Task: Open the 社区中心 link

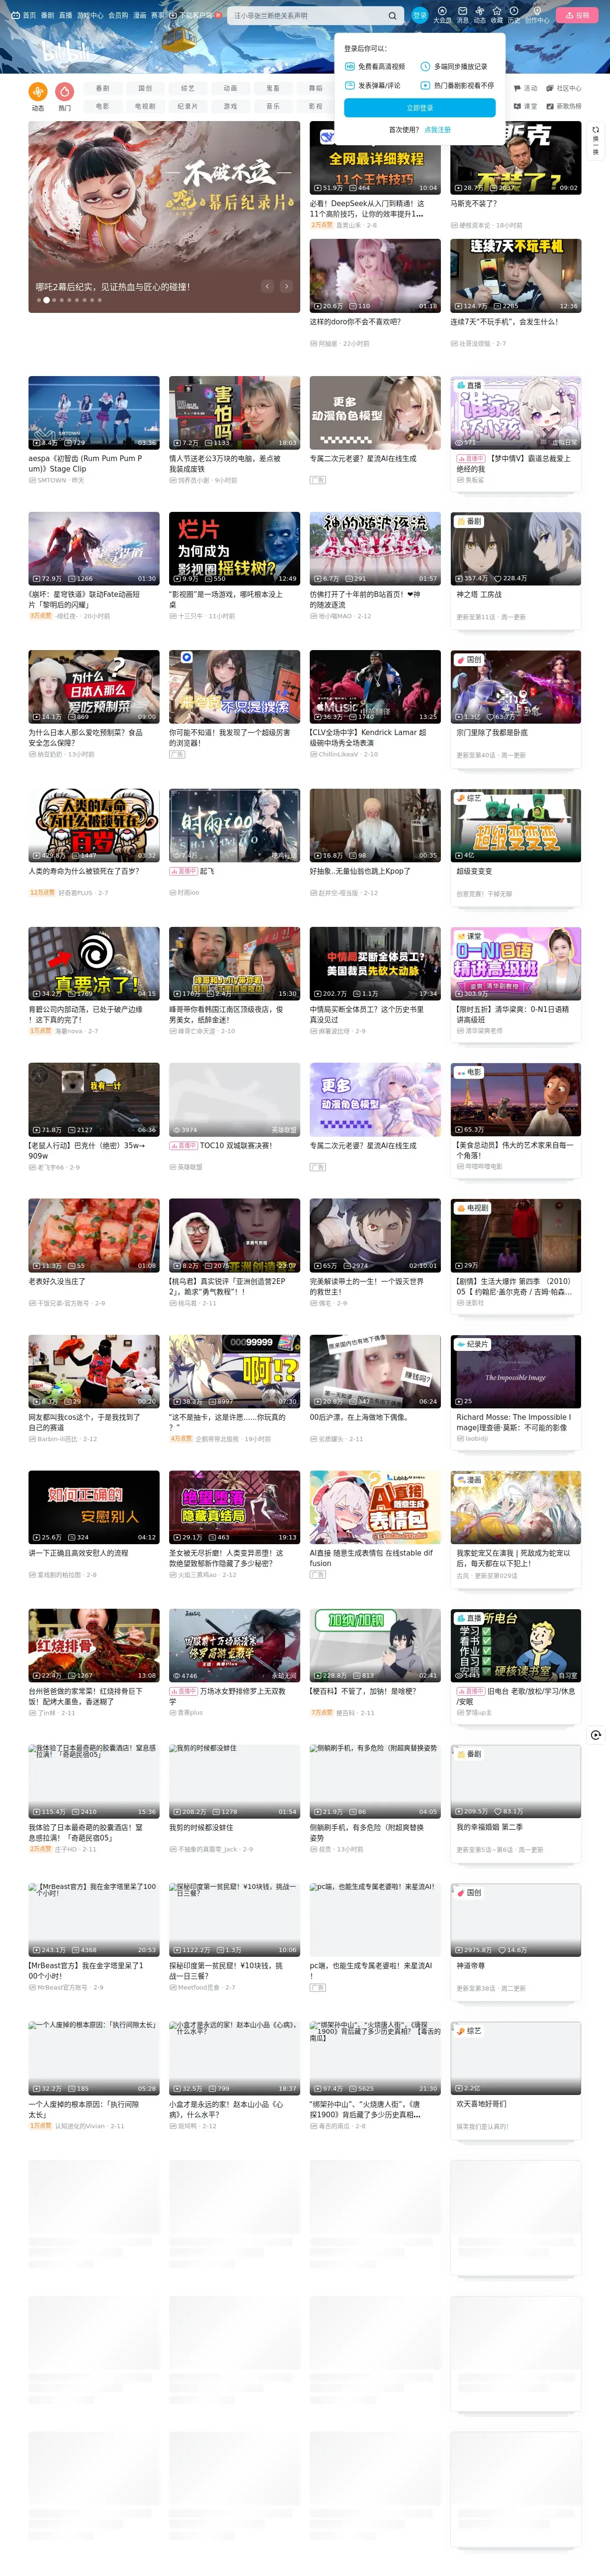Action: [564, 88]
